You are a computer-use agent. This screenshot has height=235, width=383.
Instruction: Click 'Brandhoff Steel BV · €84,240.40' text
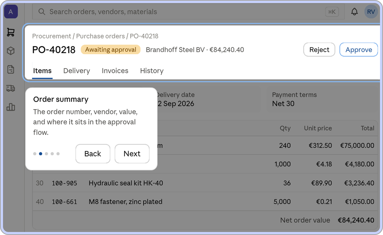point(195,50)
